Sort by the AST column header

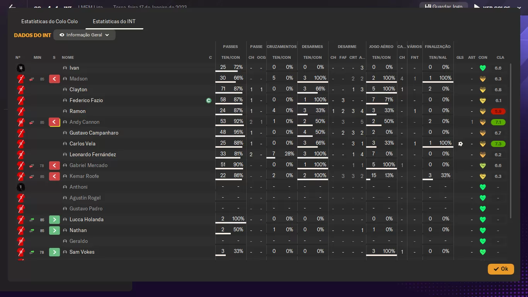(472, 57)
